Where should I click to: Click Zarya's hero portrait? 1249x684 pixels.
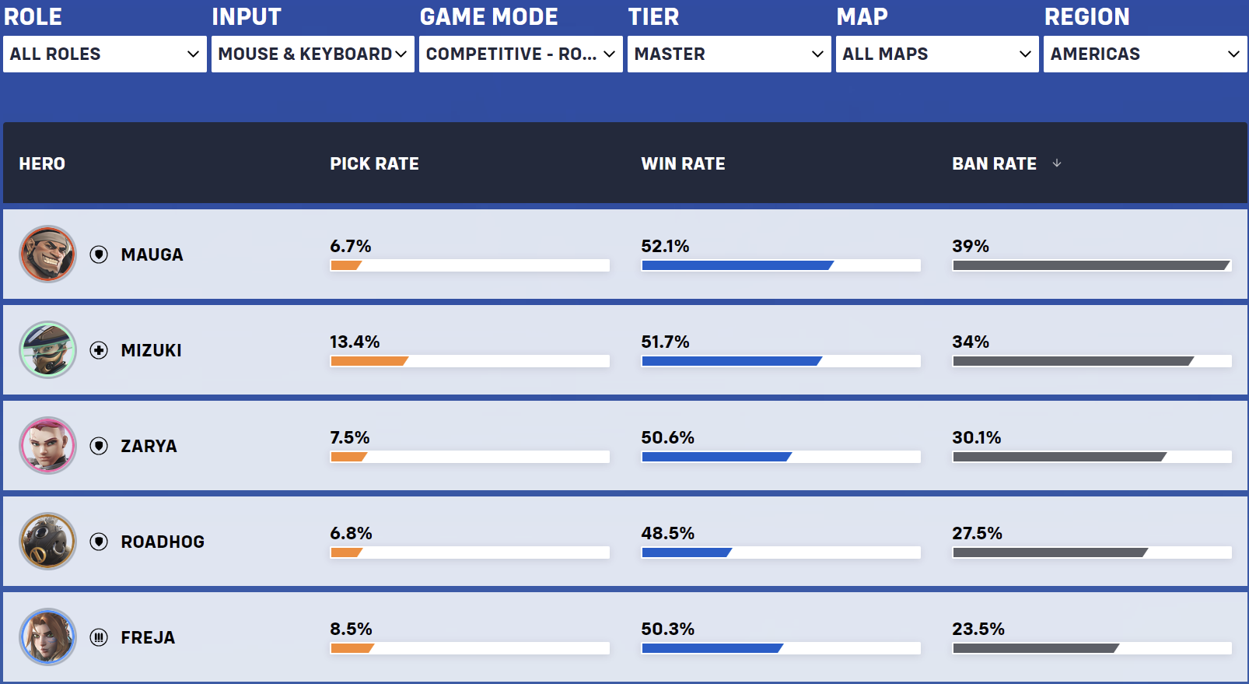[47, 445]
